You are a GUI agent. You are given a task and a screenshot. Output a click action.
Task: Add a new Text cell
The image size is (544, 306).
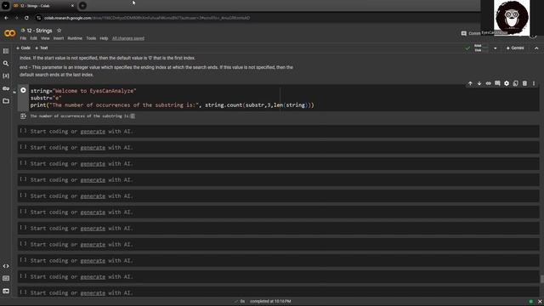42,48
